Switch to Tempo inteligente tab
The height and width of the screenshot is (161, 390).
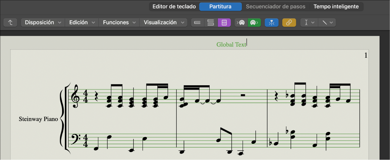pyautogui.click(x=336, y=7)
